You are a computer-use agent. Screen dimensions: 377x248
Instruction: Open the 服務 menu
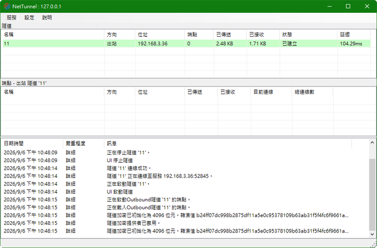tap(11, 17)
